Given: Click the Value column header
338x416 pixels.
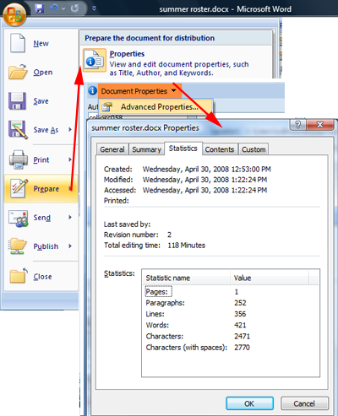Looking at the screenshot, I should tap(270, 278).
